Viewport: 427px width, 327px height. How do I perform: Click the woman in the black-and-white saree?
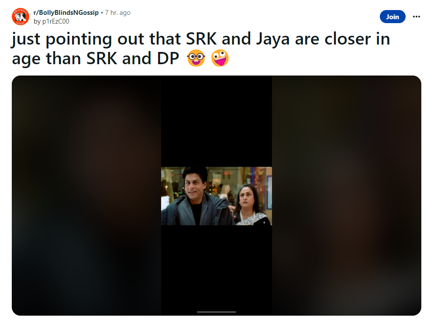click(x=252, y=206)
